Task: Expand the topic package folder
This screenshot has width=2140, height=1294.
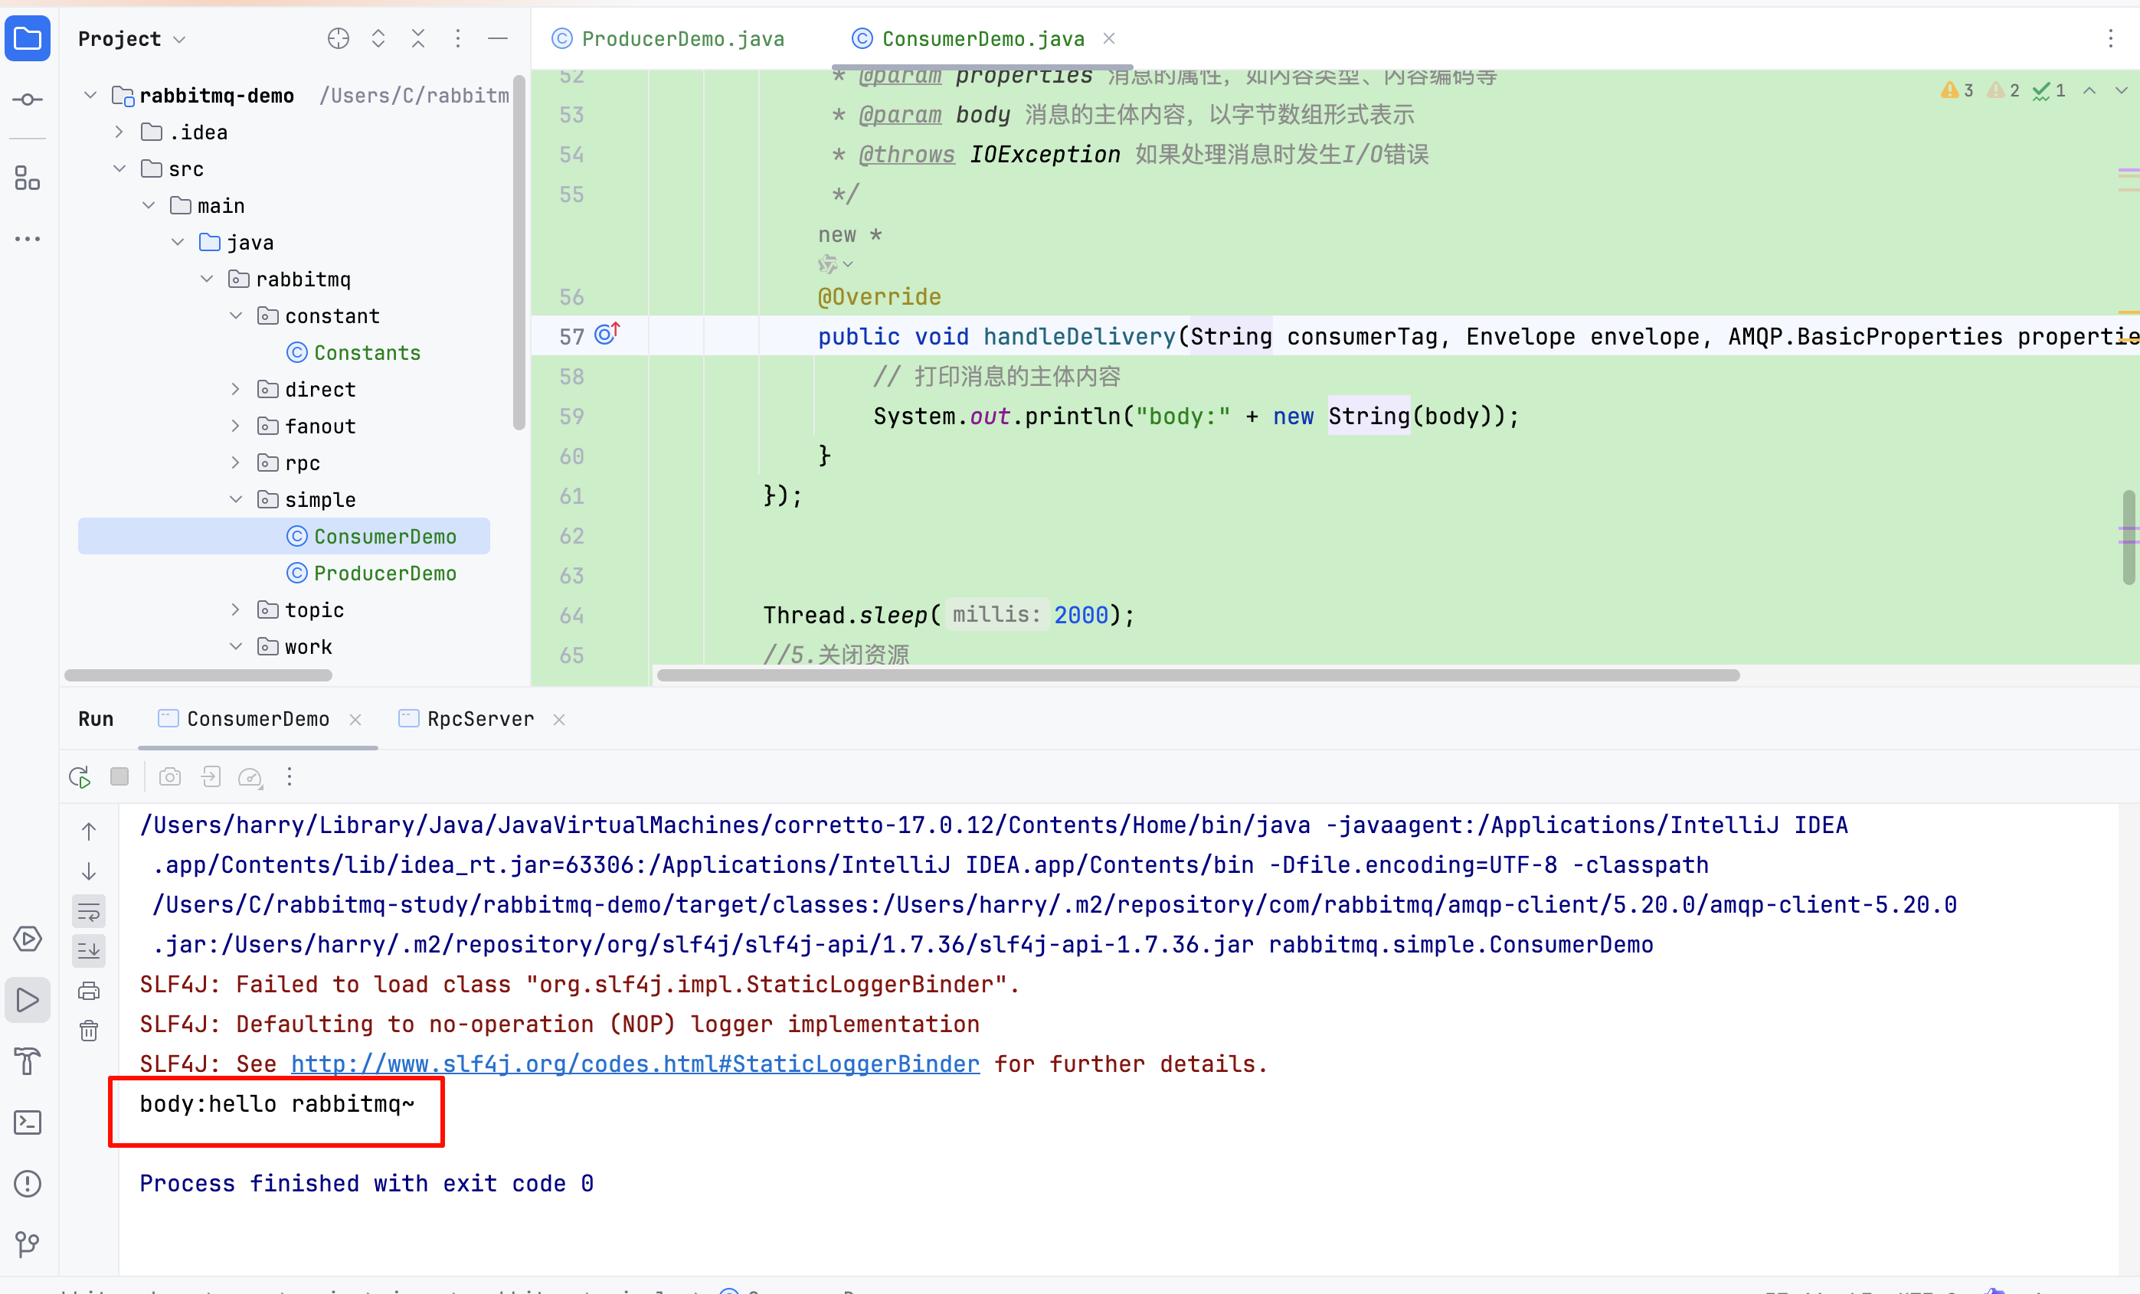Action: tap(235, 610)
